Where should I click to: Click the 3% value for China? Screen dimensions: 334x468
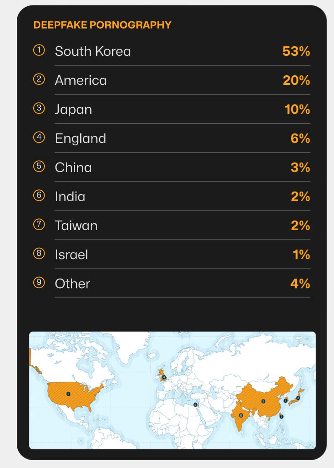coord(300,167)
